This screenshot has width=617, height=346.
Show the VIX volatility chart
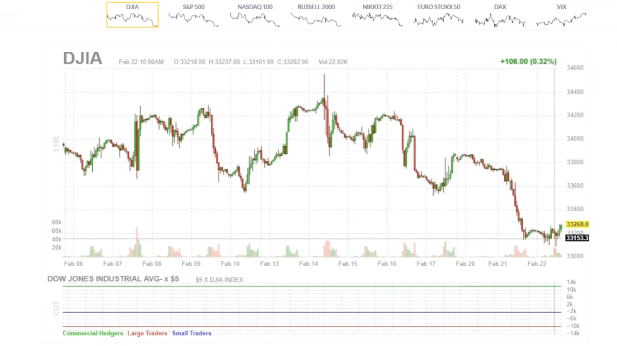[561, 15]
